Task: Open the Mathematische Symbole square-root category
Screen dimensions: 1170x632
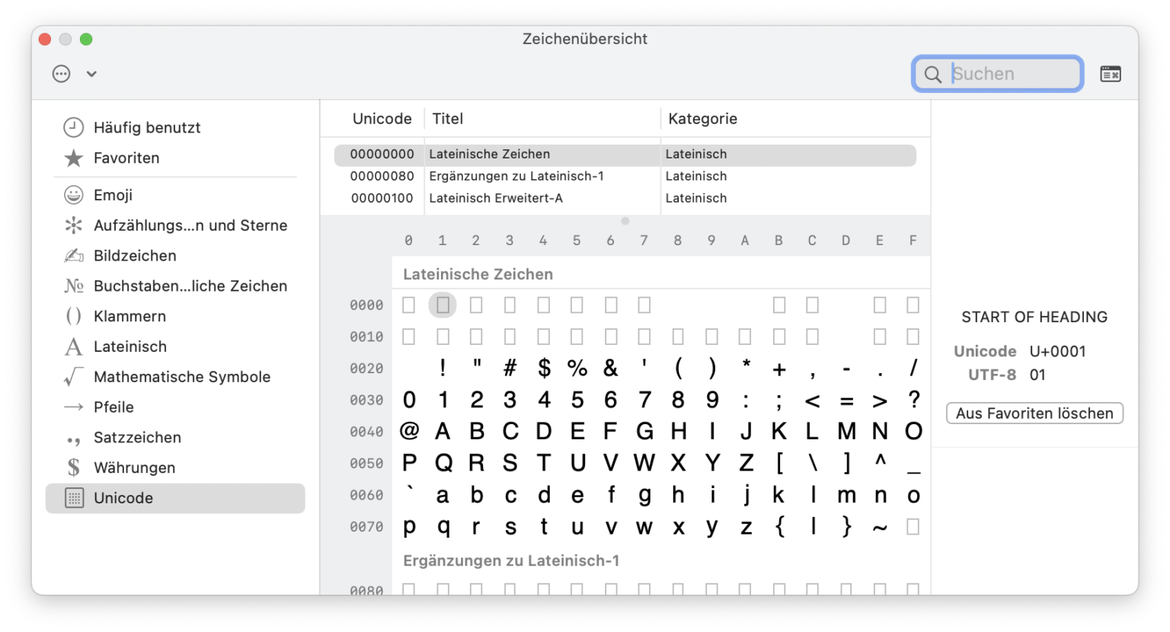Action: click(181, 376)
